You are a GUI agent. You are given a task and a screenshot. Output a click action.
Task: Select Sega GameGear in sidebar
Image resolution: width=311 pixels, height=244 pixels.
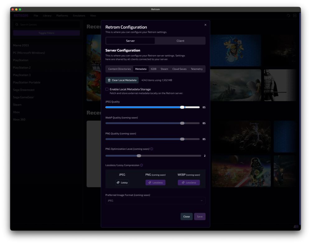(x=23, y=97)
